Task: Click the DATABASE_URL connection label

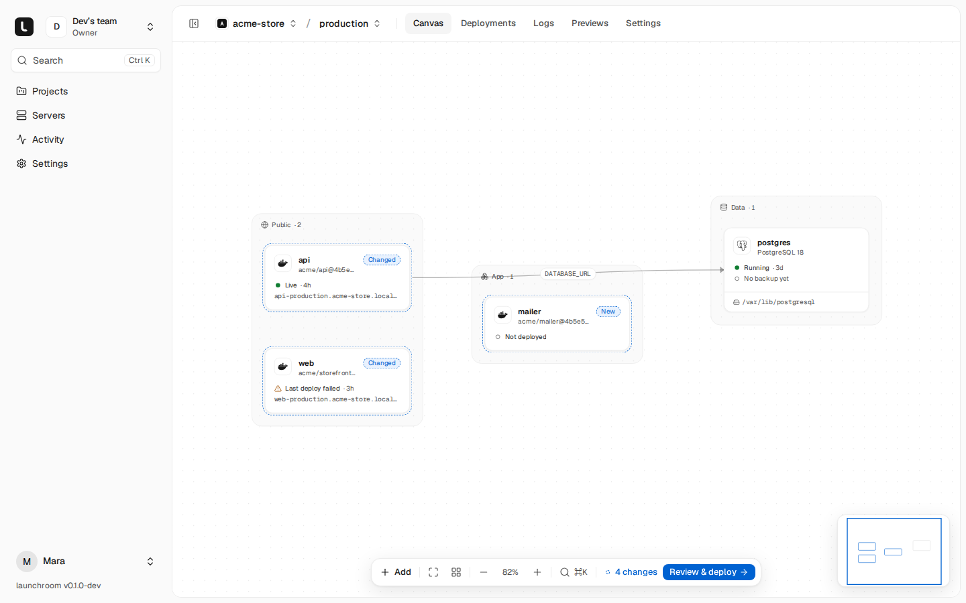Action: pyautogui.click(x=568, y=274)
